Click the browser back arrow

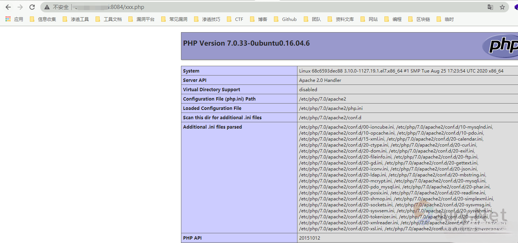[8, 7]
